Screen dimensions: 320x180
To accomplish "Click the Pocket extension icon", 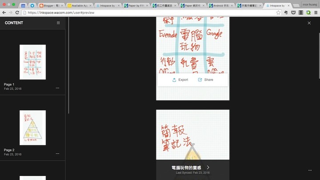I will click(294, 13).
